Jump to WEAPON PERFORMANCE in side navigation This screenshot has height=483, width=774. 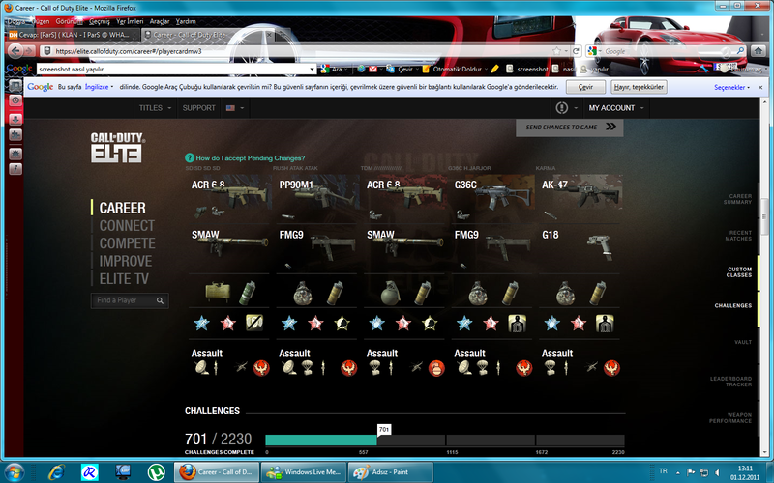730,418
